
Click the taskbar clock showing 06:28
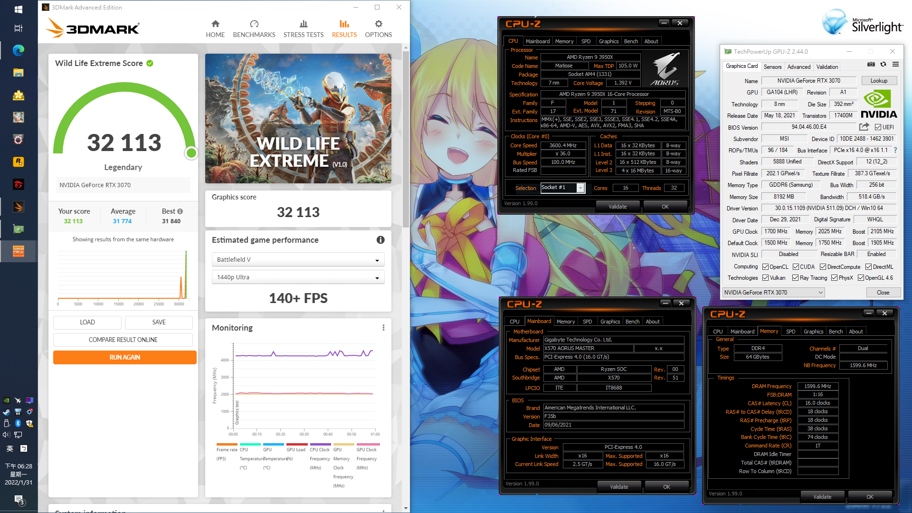click(19, 474)
